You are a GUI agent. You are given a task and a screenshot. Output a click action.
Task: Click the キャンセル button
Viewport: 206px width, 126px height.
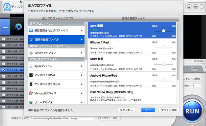click(126, 110)
